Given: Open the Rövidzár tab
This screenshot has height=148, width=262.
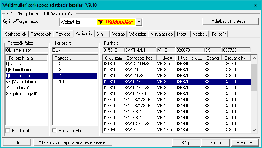Looking at the screenshot, I should (x=64, y=34).
